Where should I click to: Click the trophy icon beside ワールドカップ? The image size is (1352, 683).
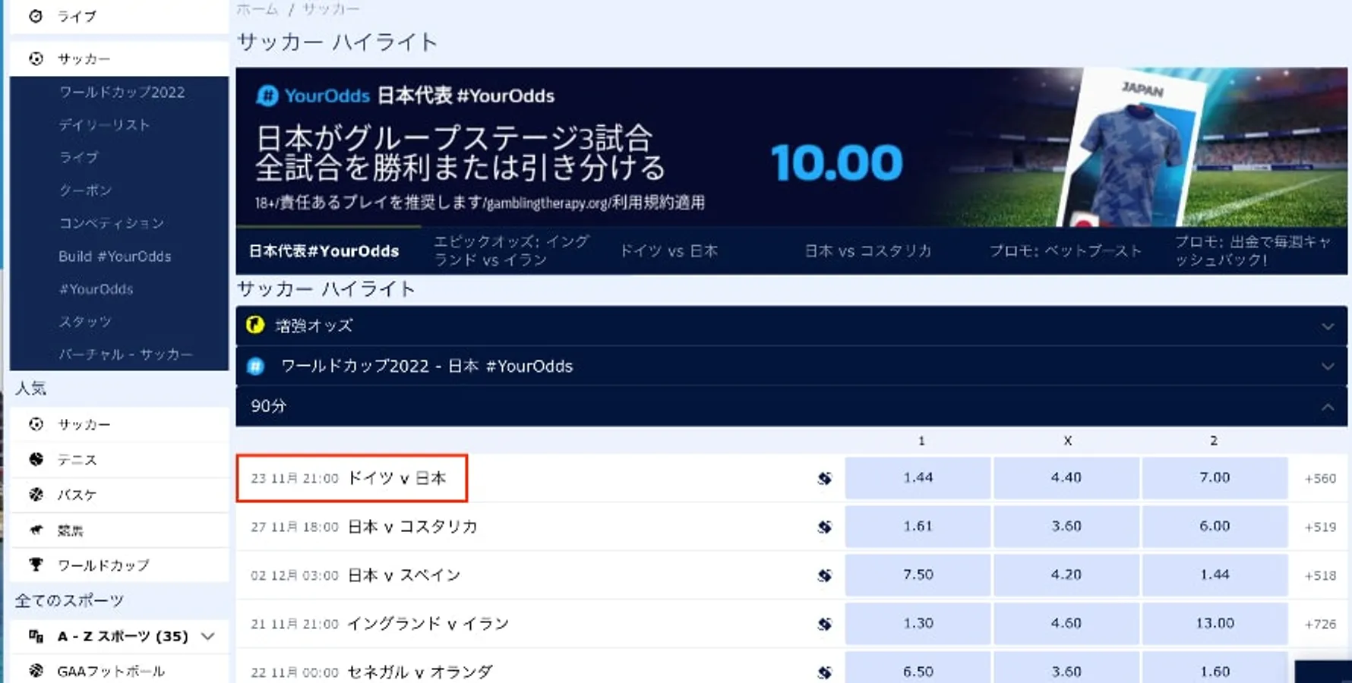(x=36, y=565)
